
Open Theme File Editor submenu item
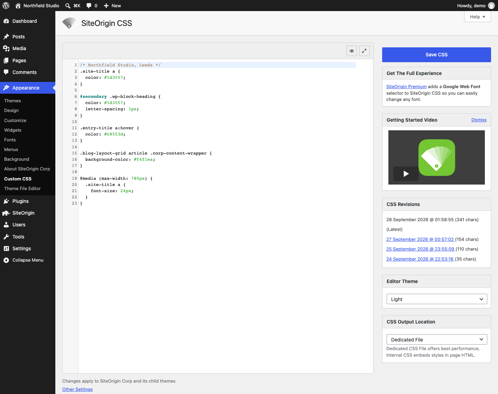[x=22, y=188]
